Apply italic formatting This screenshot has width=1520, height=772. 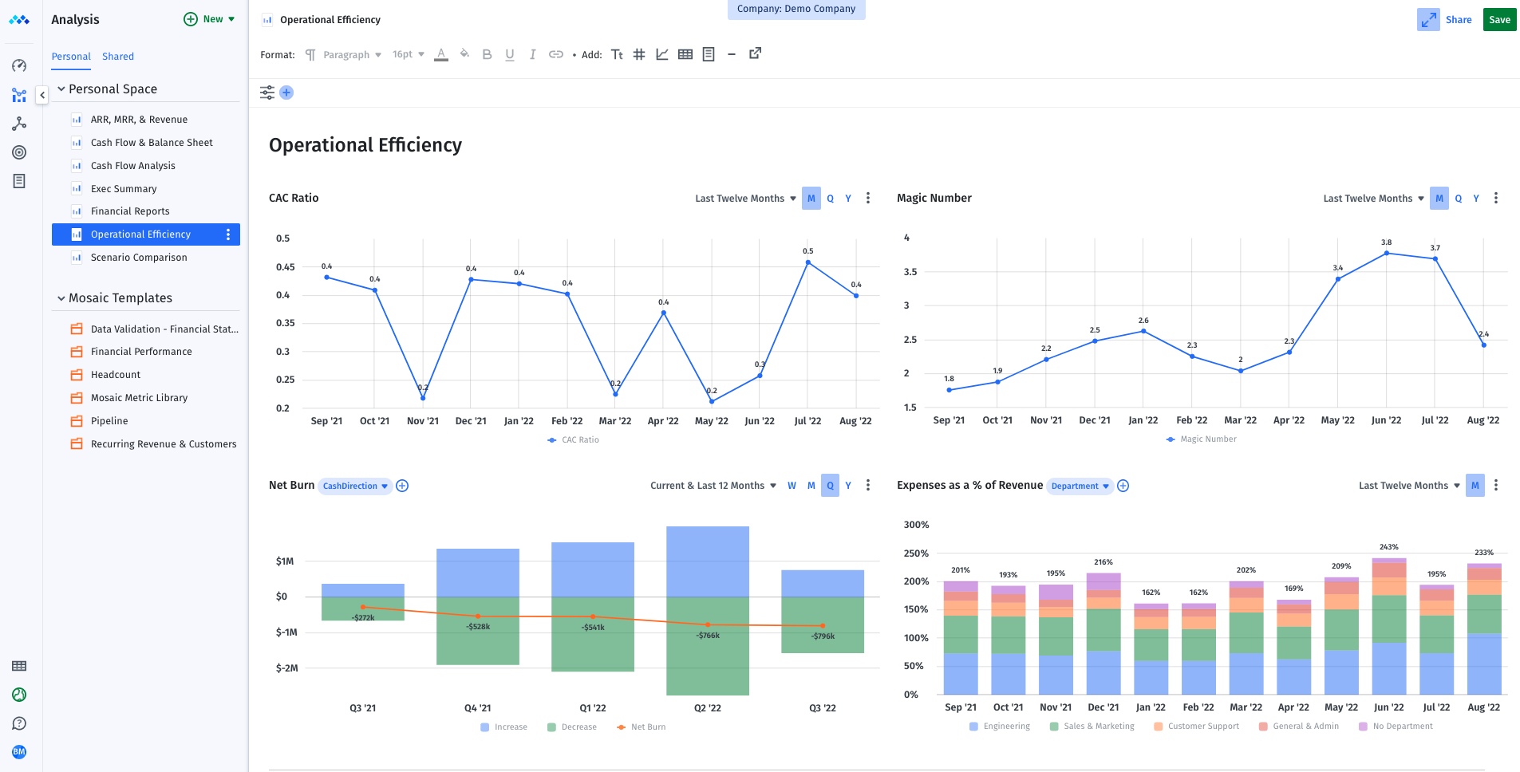coord(532,54)
